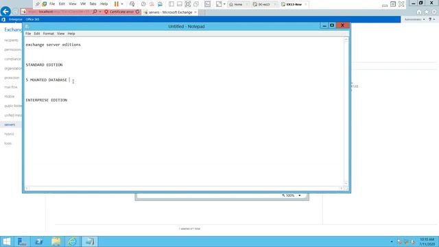
Task: Click the VMware unity mode icon
Action: 196,4
